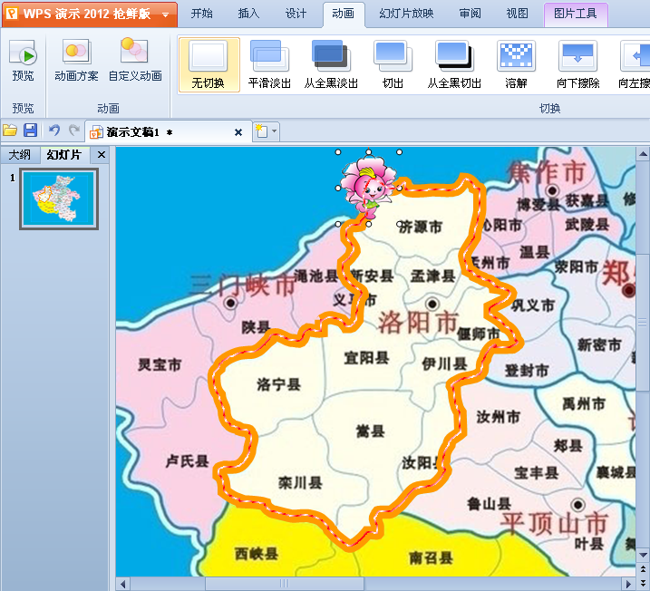This screenshot has width=650, height=591.
Task: Click the undo arrow icon
Action: coord(53,131)
